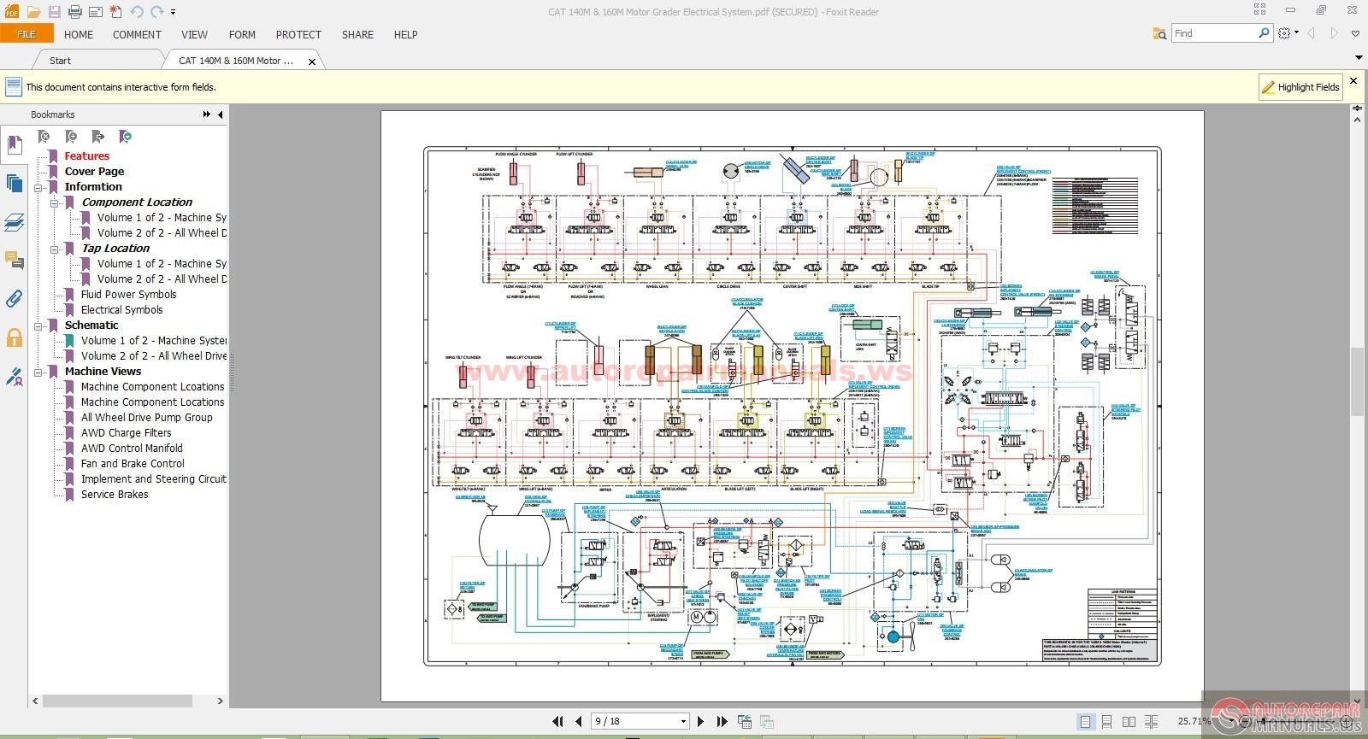Open the Pages thumbnails panel from the sidebar
This screenshot has width=1368, height=739.
(15, 183)
